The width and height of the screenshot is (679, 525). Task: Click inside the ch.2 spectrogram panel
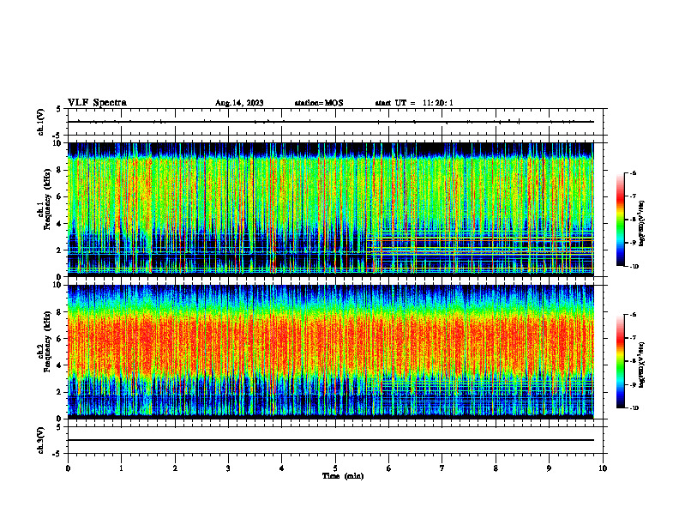331,352
